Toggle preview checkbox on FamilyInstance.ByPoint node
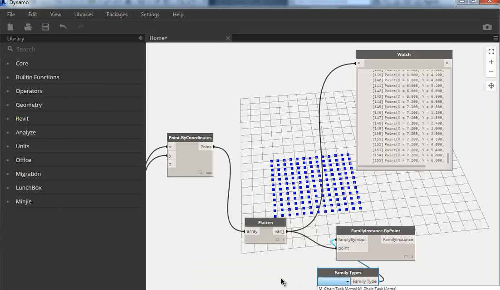The image size is (500, 290). coord(406,257)
